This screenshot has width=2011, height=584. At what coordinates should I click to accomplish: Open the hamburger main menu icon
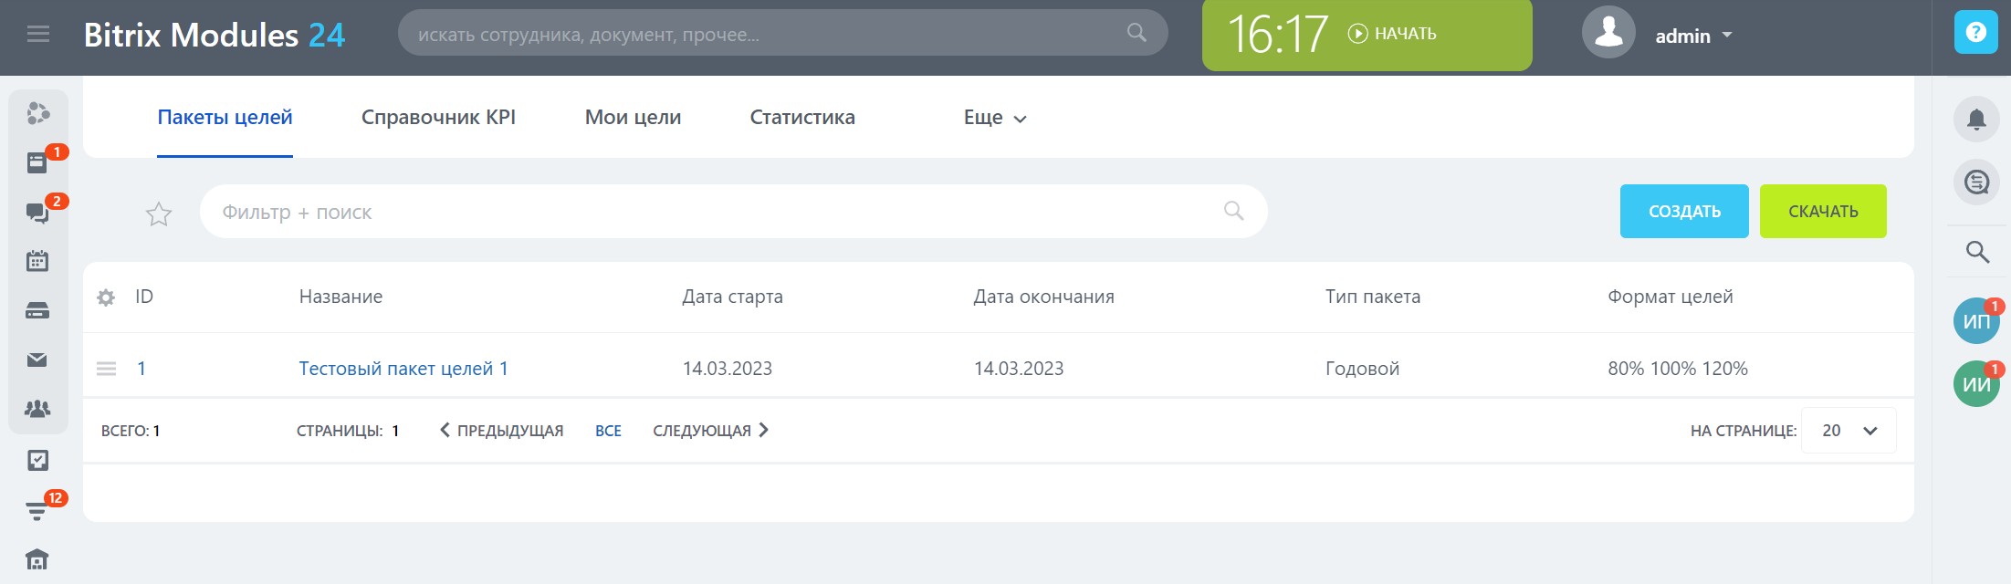click(x=38, y=35)
